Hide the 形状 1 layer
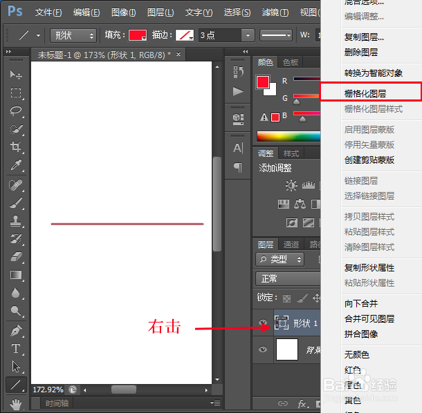 (263, 322)
